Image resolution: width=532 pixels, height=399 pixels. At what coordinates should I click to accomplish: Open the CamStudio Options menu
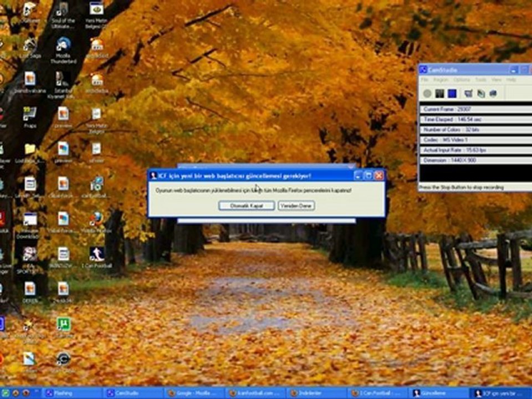point(462,80)
